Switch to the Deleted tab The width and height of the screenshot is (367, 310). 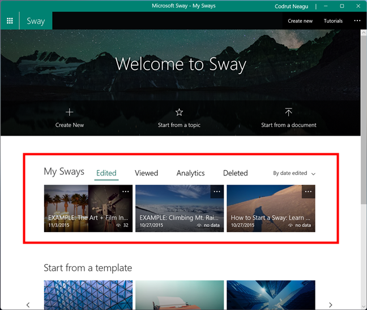pyautogui.click(x=236, y=173)
